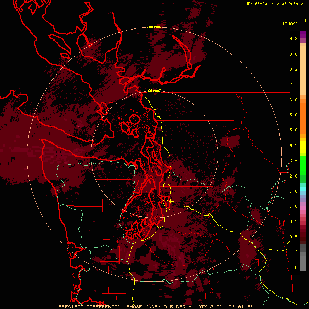The width and height of the screenshot is (309, 309).
Task: Click the -0.5 legend value
Action: [x=292, y=237]
